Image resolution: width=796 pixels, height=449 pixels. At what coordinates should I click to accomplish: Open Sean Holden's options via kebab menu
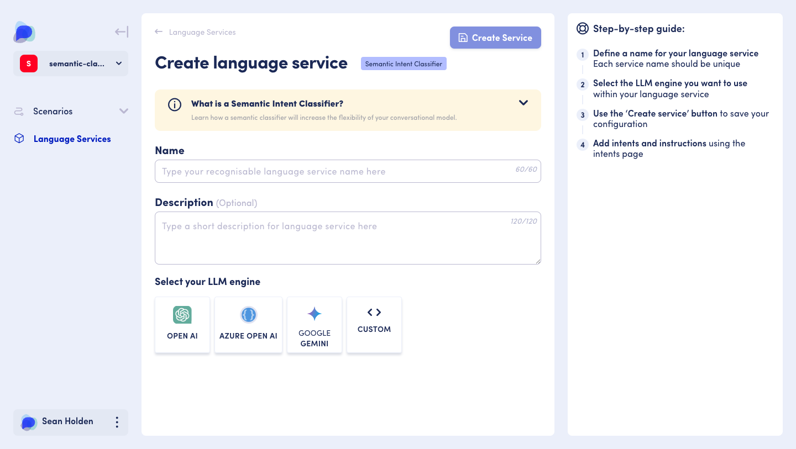(117, 422)
